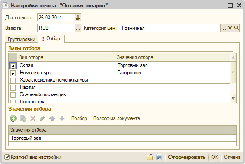The image size is (245, 164).
Task: Move filter value up with arrow icon
Action: tap(52, 118)
